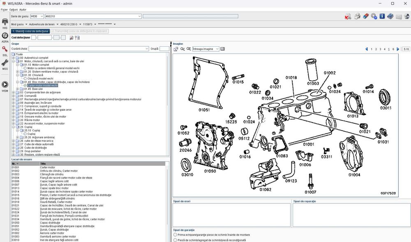411x242 pixels.
Task: Click the blue info icon
Action: tap(382, 16)
